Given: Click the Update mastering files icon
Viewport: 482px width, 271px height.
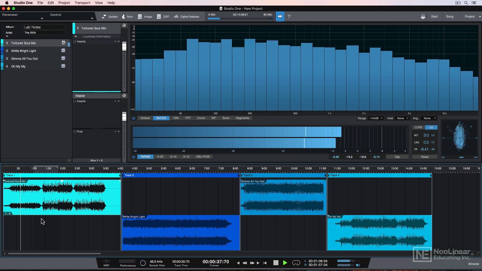Looking at the screenshot, I should tap(104, 17).
